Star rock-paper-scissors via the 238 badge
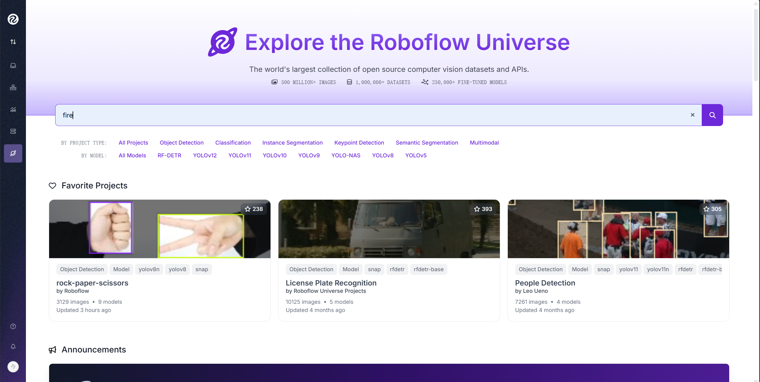The image size is (760, 382). click(x=254, y=209)
